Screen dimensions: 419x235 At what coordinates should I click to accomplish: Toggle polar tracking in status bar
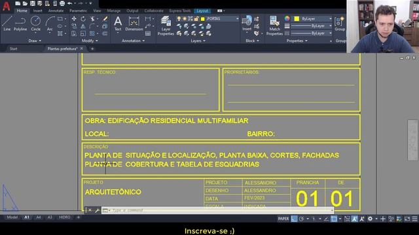pos(301,219)
